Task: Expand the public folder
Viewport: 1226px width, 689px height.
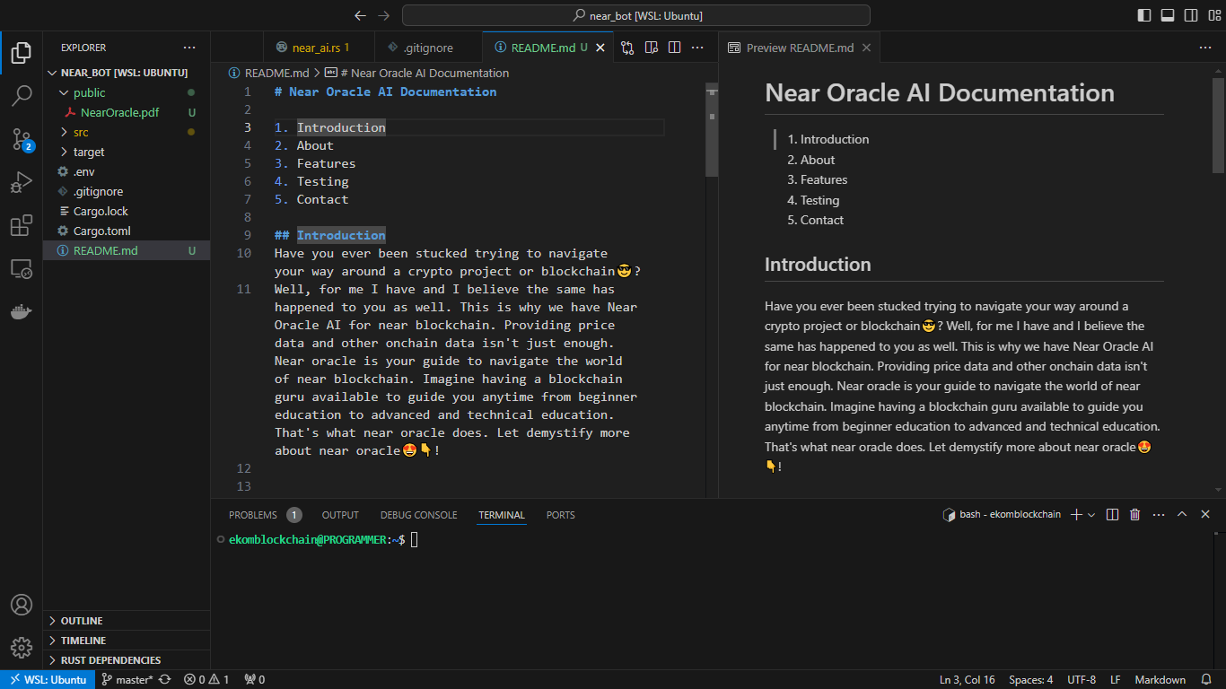Action: [127, 92]
